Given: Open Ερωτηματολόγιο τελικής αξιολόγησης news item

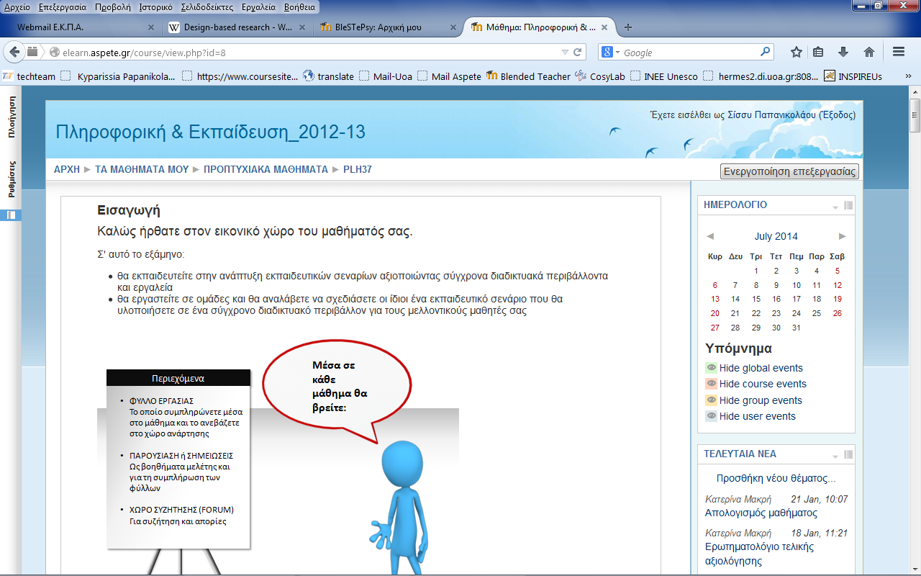Looking at the screenshot, I should click(x=759, y=554).
